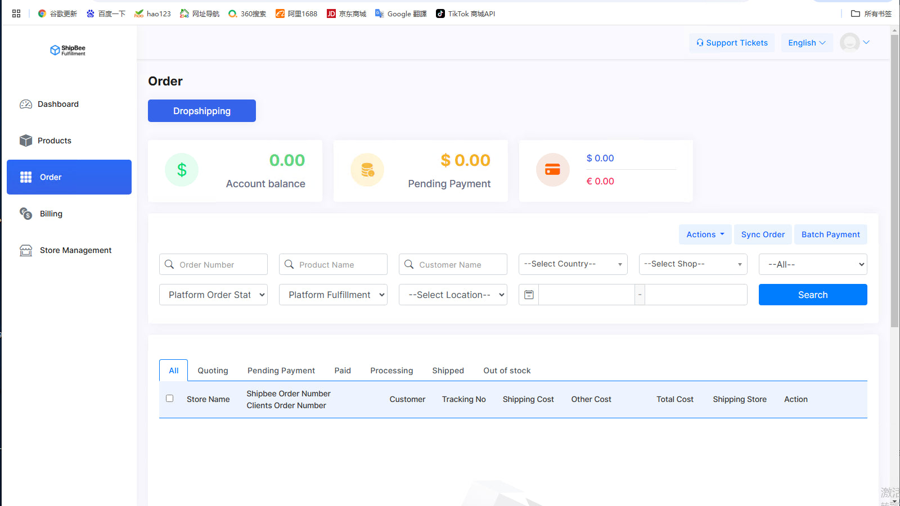Screen dimensions: 900x506
Task: Click the magnifier icon in Product Name field
Action: point(289,264)
